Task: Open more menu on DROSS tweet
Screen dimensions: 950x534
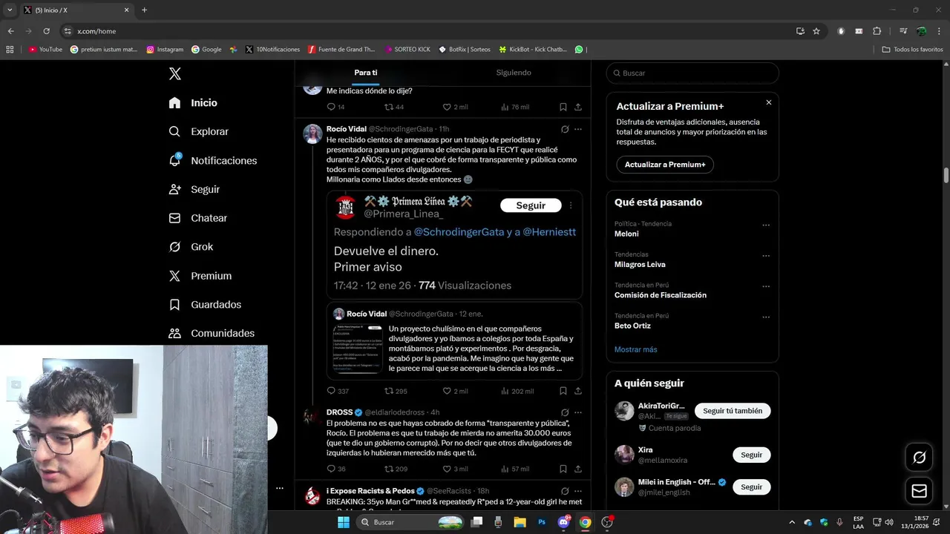Action: [x=578, y=412]
